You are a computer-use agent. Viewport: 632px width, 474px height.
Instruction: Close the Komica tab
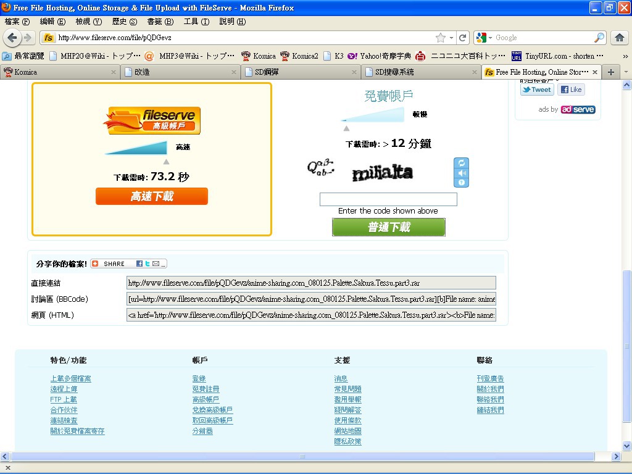pos(114,72)
